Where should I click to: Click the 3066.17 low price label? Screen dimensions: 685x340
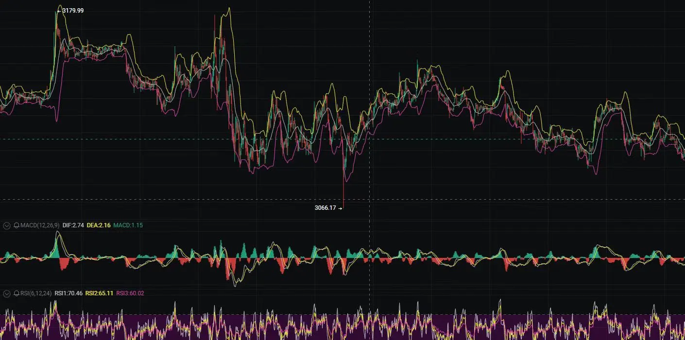coord(325,208)
